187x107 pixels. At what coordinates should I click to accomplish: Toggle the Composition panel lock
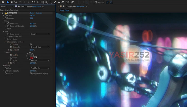click(x=64, y=6)
